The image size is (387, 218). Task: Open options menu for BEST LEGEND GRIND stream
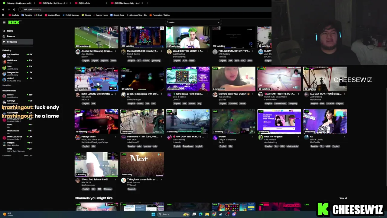(x=115, y=94)
